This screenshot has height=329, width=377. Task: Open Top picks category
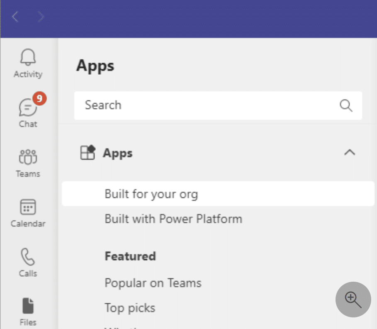(130, 308)
